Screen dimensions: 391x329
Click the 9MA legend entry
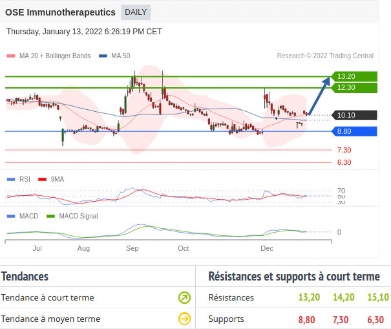pos(51,179)
